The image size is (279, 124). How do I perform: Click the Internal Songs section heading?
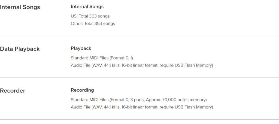[20, 7]
